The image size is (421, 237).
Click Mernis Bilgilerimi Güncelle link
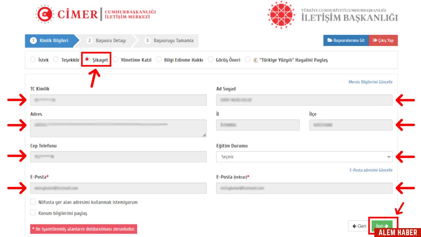coord(370,82)
